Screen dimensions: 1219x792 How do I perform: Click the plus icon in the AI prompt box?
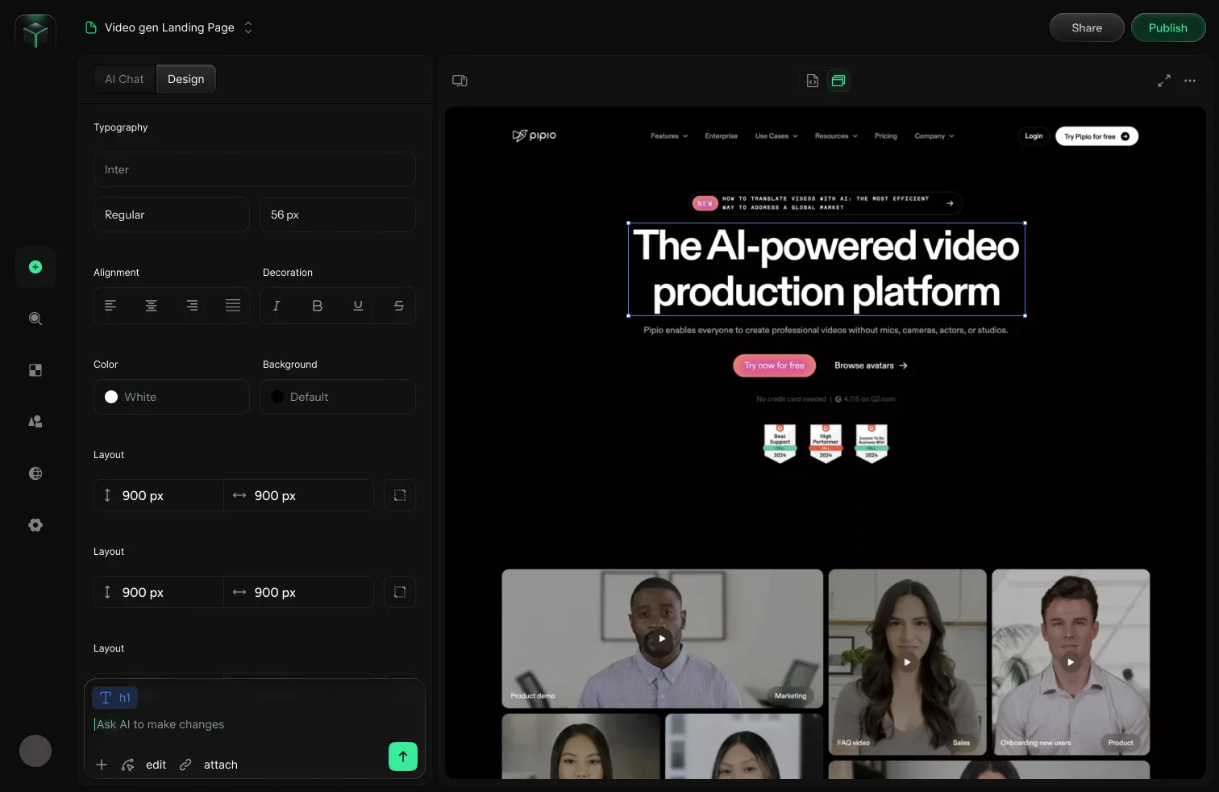pos(102,765)
